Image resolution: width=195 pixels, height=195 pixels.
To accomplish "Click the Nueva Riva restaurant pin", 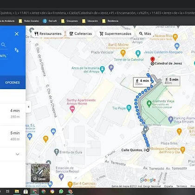I will pyautogui.click(x=175, y=37).
